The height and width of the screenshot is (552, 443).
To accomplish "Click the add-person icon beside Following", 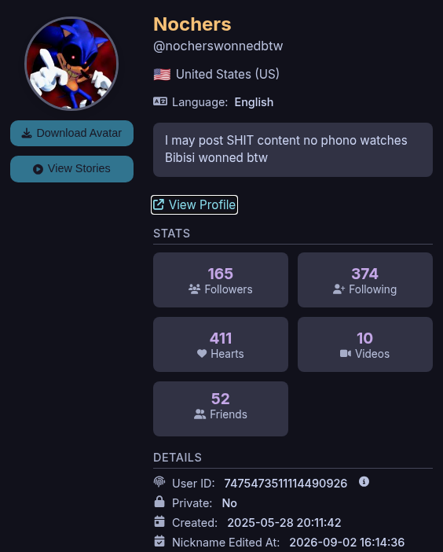I will click(339, 289).
